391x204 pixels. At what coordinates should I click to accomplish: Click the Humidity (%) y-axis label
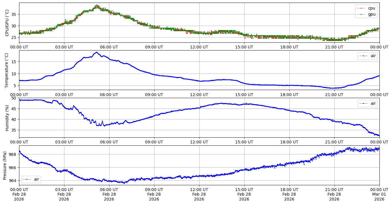(x=7, y=118)
